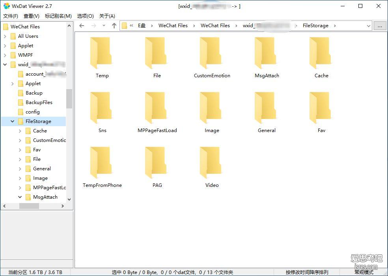Open the 选项(O) menu
Screen dimensions: 388x276
click(x=86, y=16)
